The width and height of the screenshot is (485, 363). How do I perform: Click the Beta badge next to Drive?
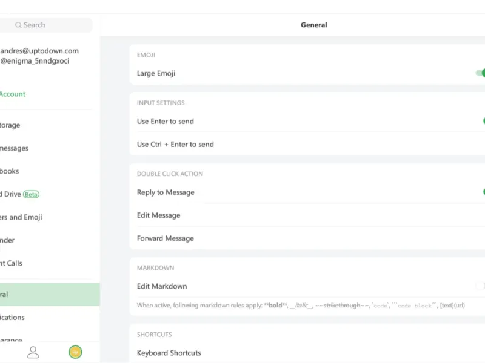(x=31, y=194)
